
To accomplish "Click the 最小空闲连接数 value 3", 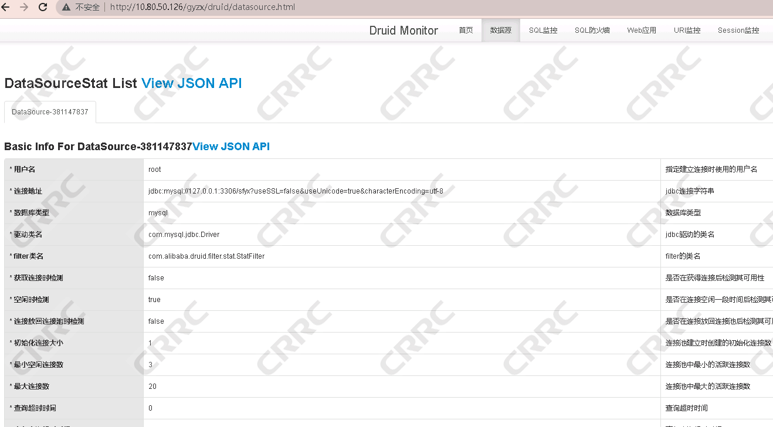I will tap(150, 365).
